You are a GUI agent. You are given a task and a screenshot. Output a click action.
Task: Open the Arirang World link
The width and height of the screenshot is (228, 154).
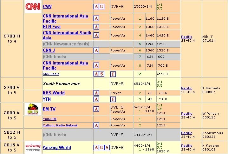57,147
